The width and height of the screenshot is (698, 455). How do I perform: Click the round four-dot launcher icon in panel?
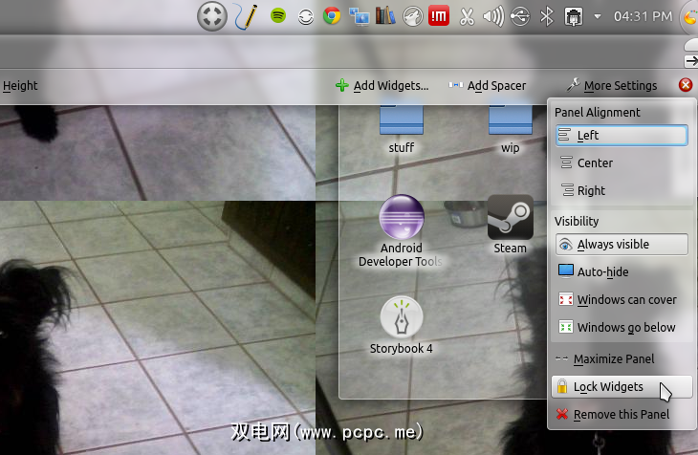(212, 16)
